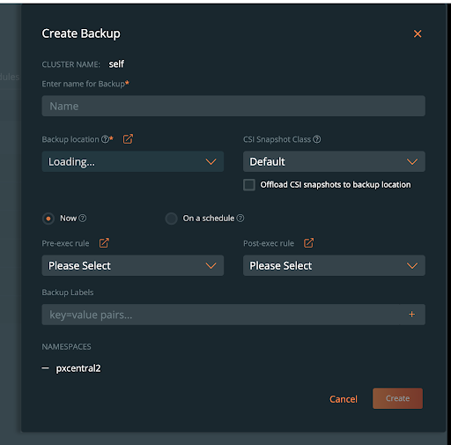Add backup label with plus icon
The height and width of the screenshot is (445, 451).
click(x=411, y=315)
